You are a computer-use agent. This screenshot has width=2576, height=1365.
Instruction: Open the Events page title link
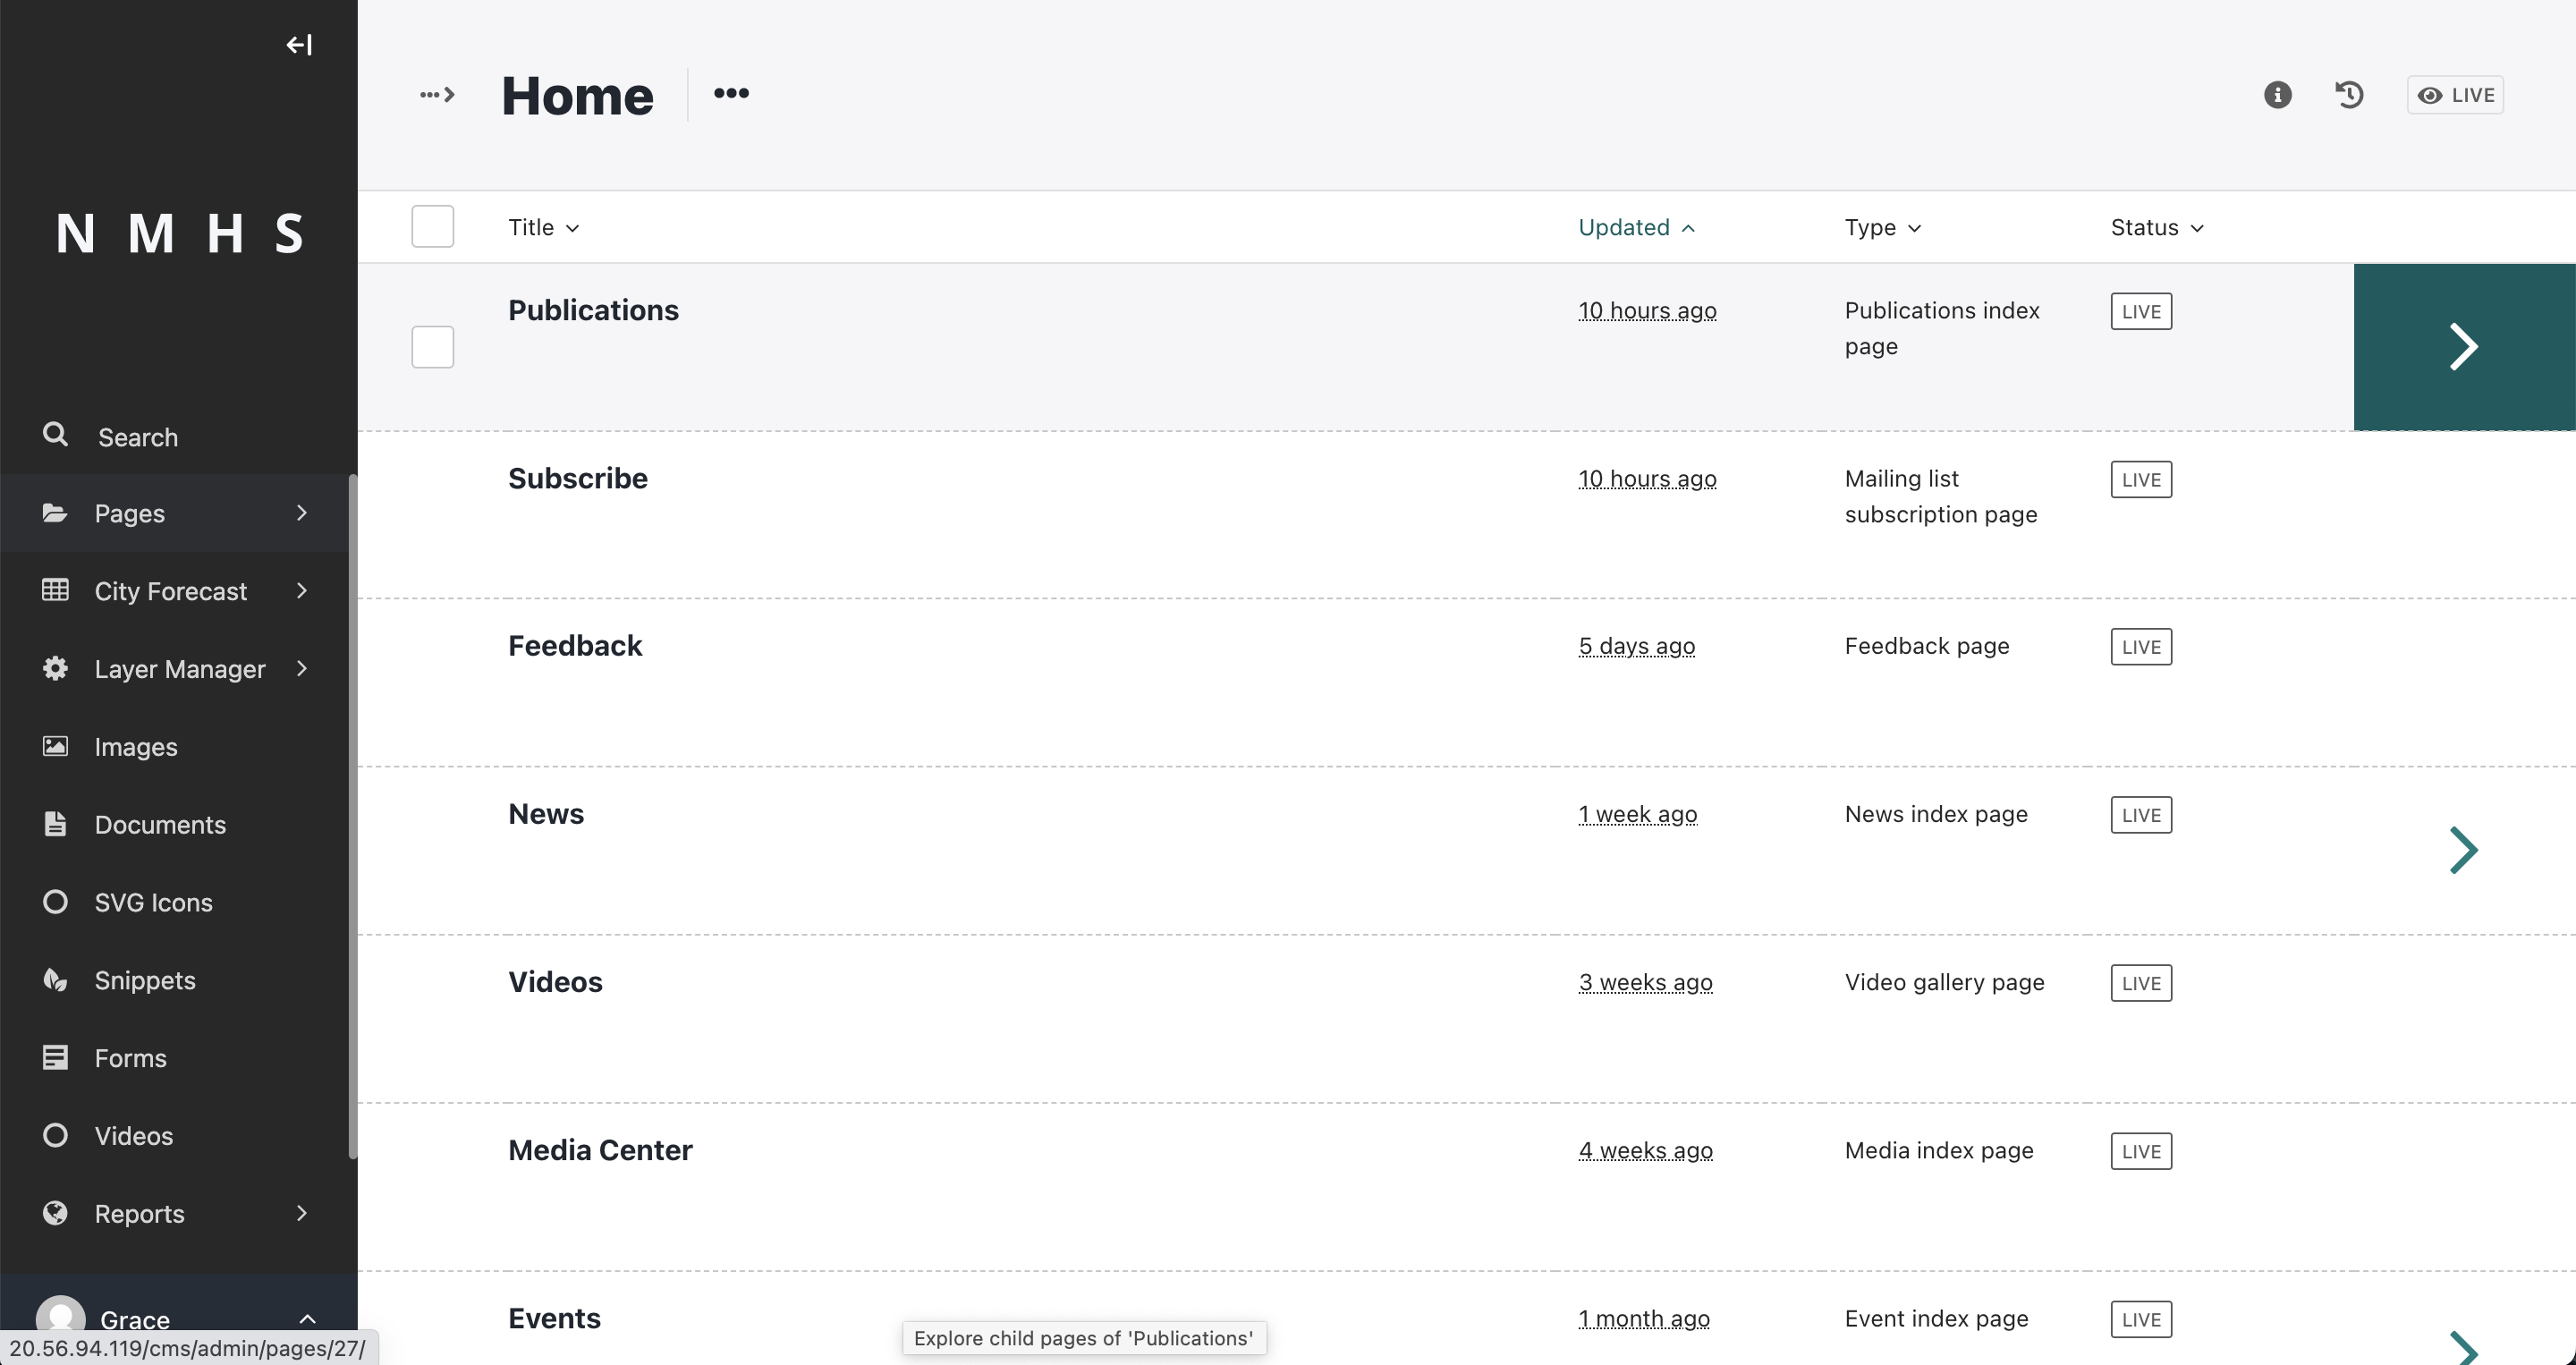click(x=554, y=1318)
